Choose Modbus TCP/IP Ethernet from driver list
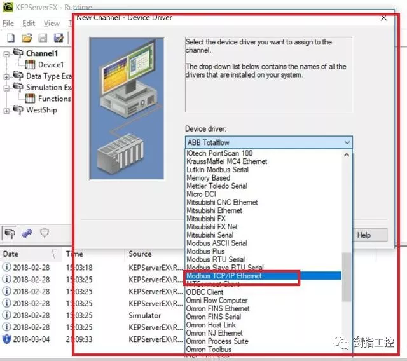Viewport: 407px width, 361px height. coord(224,276)
